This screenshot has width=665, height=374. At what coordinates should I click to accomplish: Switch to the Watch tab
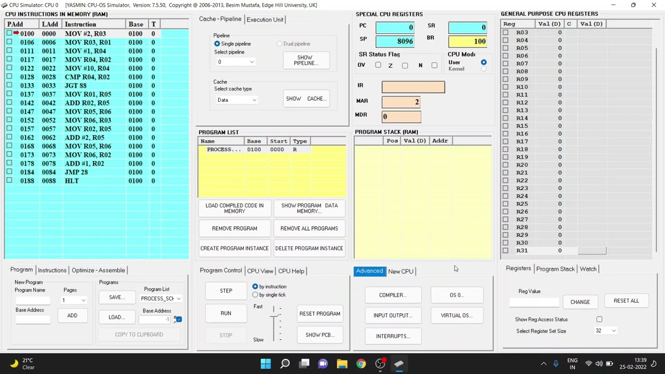(588, 269)
